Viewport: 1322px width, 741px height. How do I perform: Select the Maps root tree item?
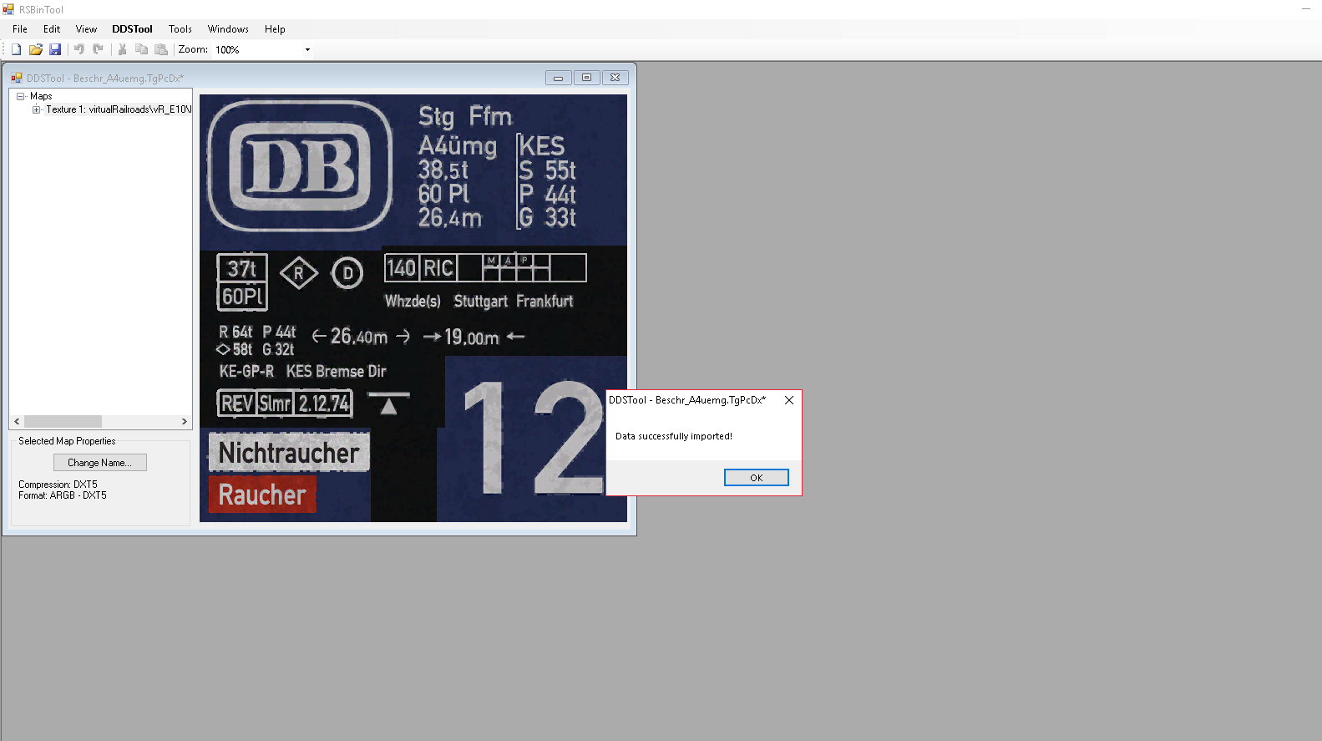(x=41, y=96)
